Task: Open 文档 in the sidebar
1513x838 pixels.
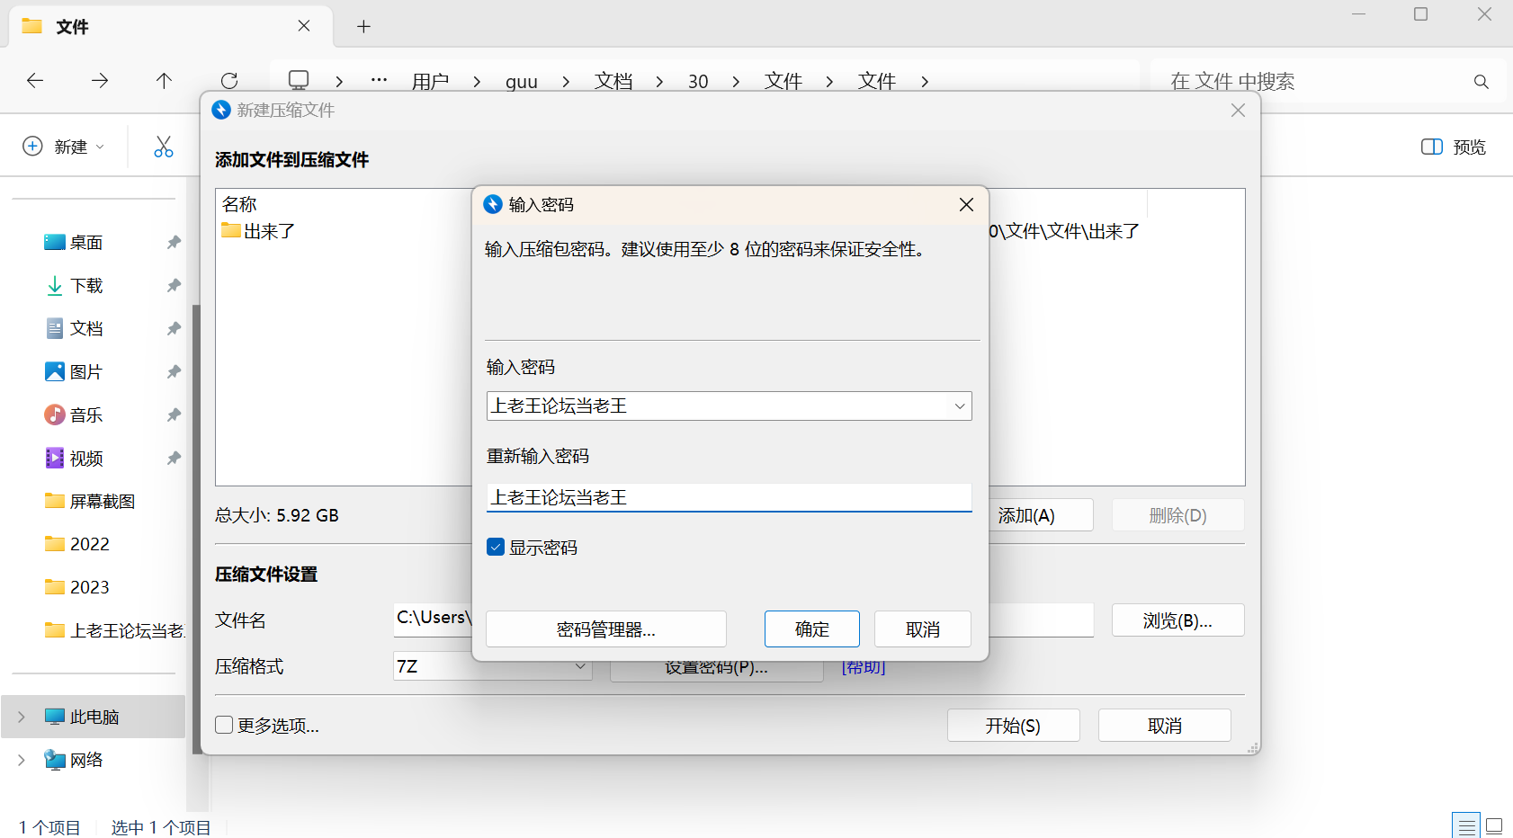Action: (86, 328)
